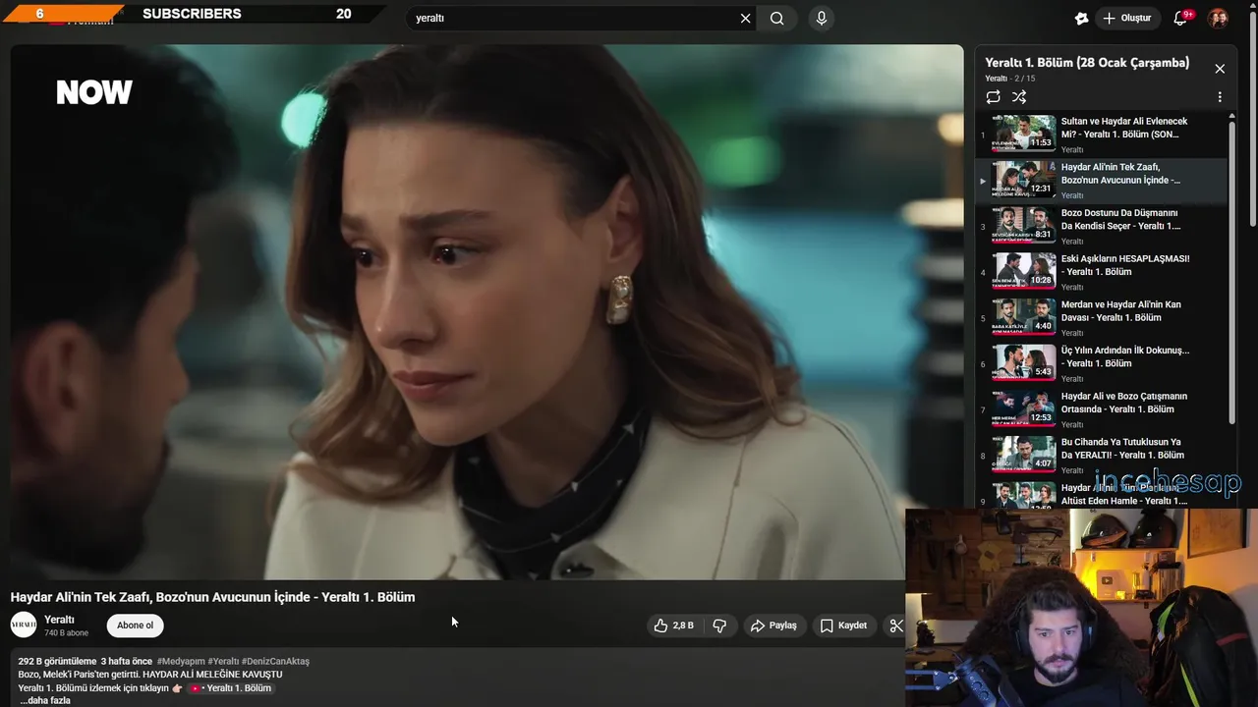The height and width of the screenshot is (707, 1258).
Task: Click the main video player
Action: pyautogui.click(x=486, y=312)
